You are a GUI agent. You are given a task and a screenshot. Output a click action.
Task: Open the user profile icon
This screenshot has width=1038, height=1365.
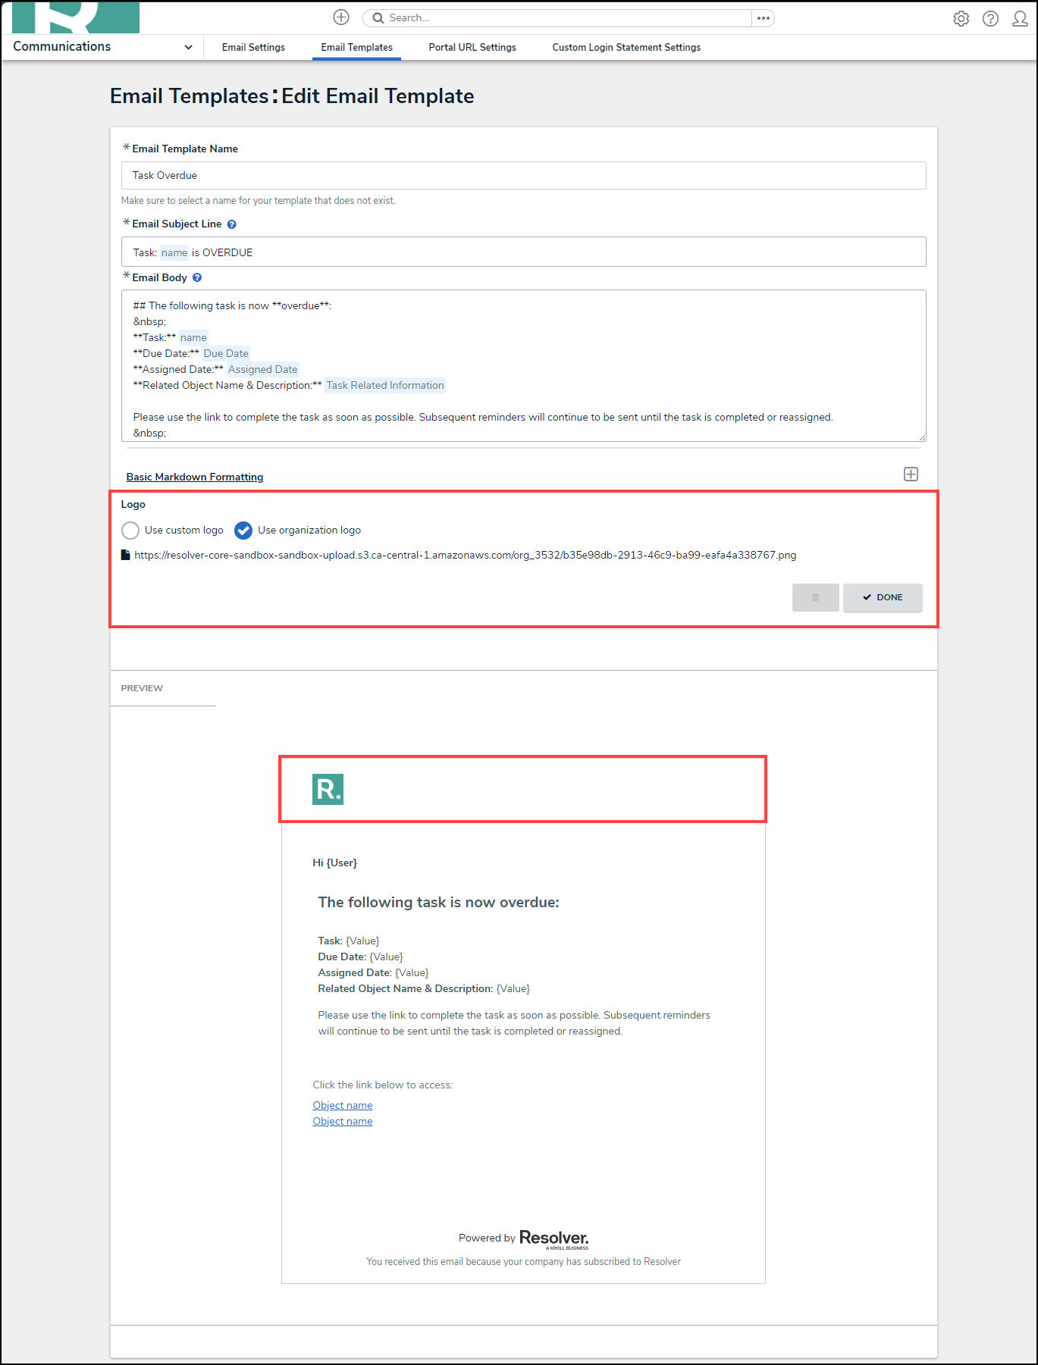click(1020, 19)
